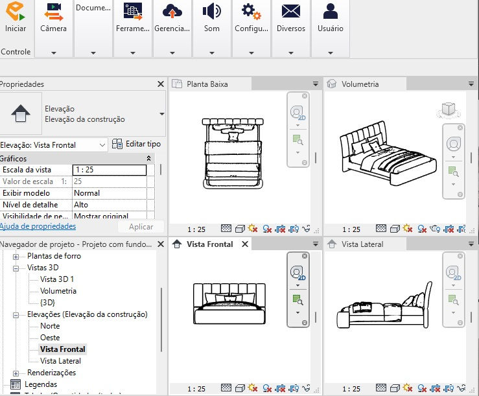The width and height of the screenshot is (479, 396).
Task: Open the Câmera tool in ribbon
Action: click(53, 12)
